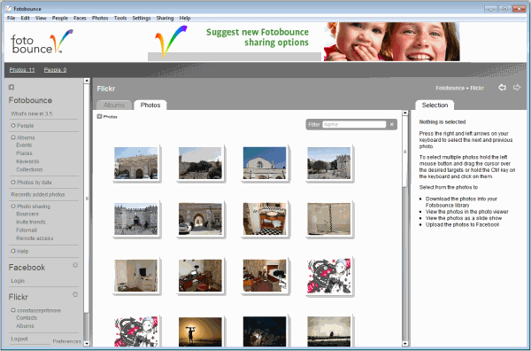
Task: Open Fotomail in the sidebar
Action: (27, 230)
